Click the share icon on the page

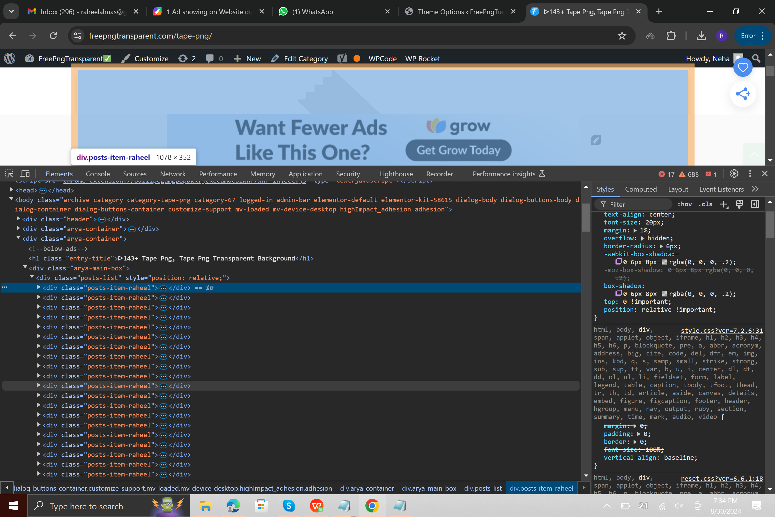point(743,94)
